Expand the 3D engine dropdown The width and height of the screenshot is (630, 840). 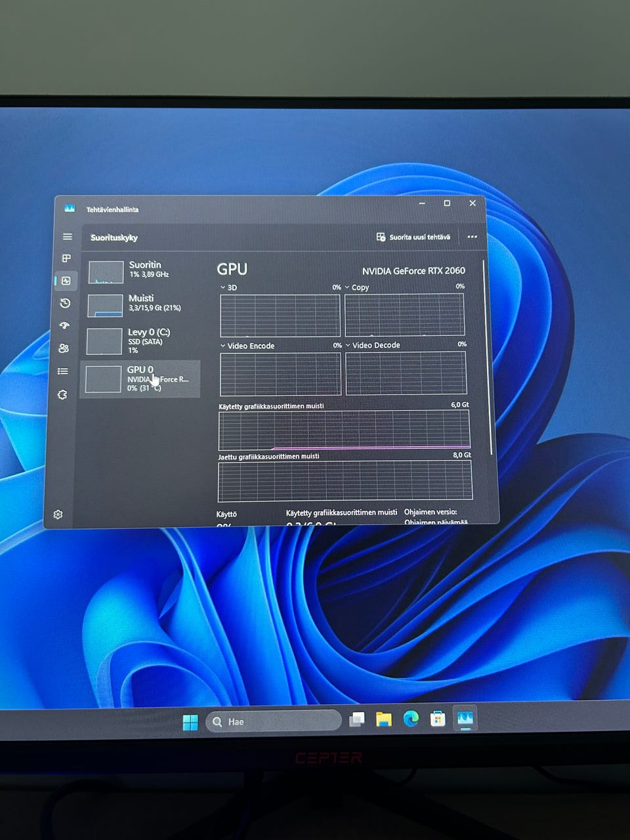[x=222, y=287]
